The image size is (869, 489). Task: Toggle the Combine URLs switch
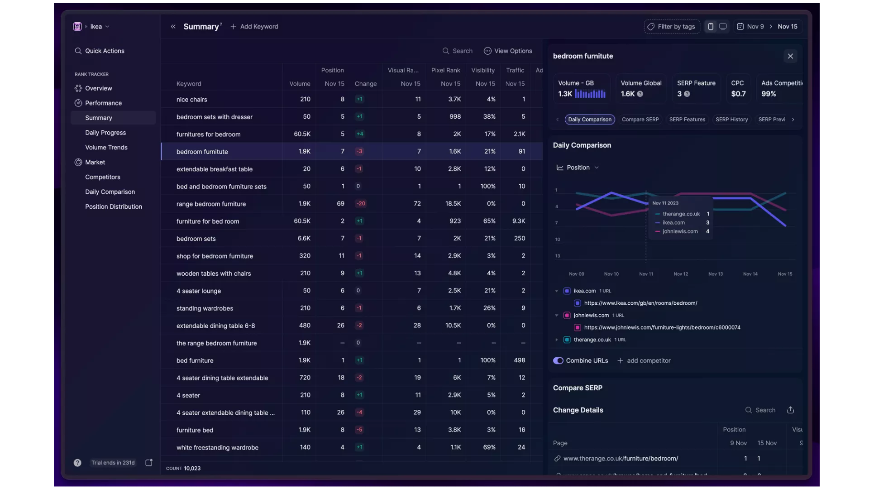(x=558, y=361)
